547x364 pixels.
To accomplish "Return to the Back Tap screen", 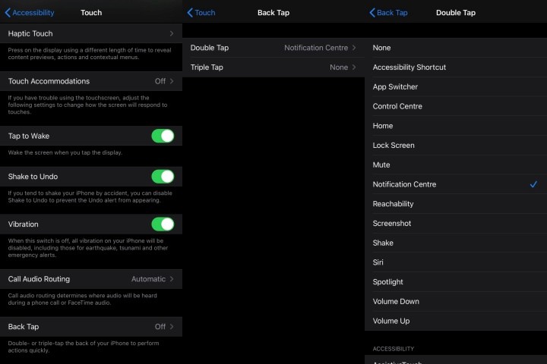I will pyautogui.click(x=388, y=13).
